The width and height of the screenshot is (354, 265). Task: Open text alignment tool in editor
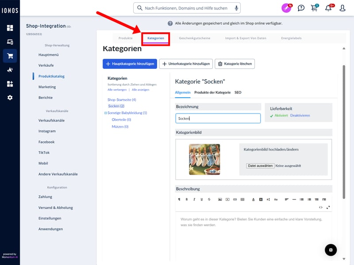click(x=287, y=200)
